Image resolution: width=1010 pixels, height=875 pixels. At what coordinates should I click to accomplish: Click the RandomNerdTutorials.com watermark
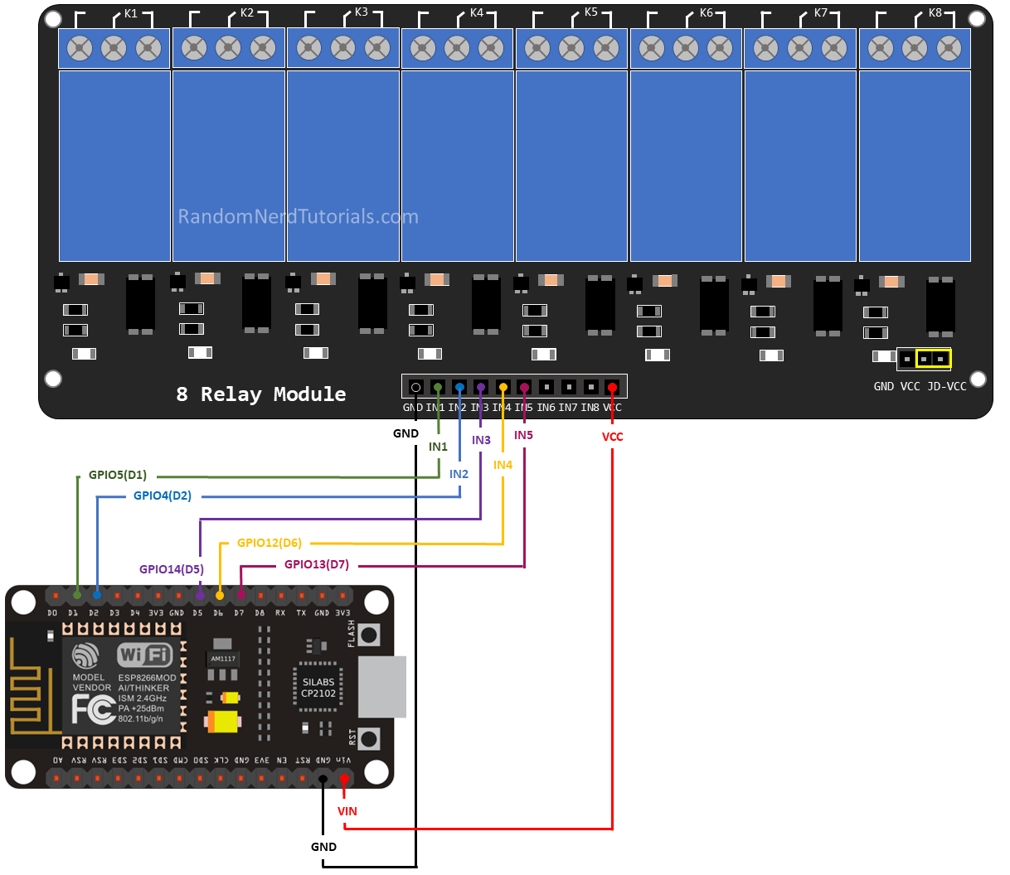(299, 217)
